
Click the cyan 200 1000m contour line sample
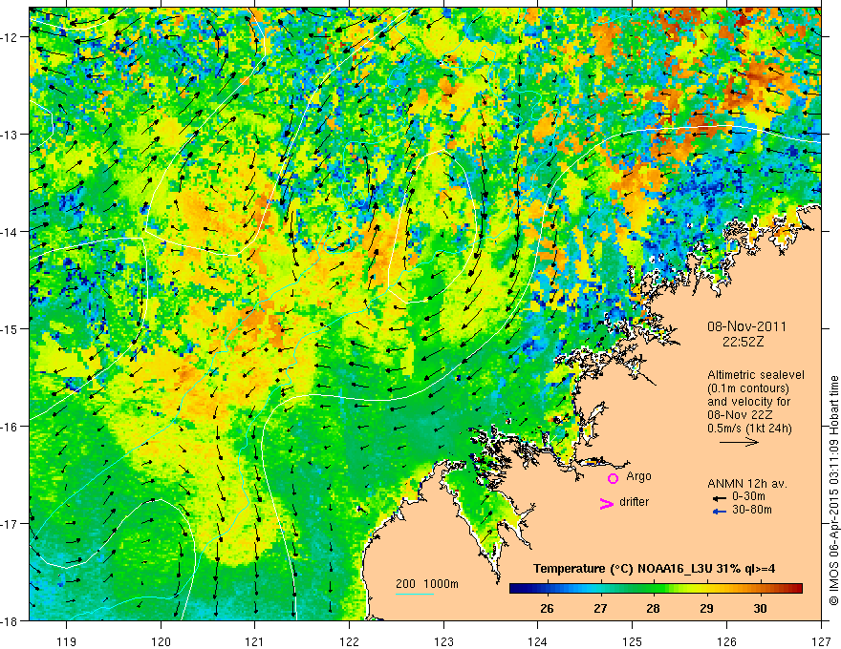(415, 594)
